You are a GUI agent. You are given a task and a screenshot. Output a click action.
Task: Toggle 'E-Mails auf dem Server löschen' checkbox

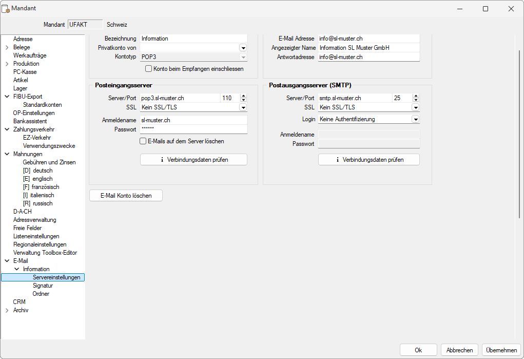[x=143, y=141]
